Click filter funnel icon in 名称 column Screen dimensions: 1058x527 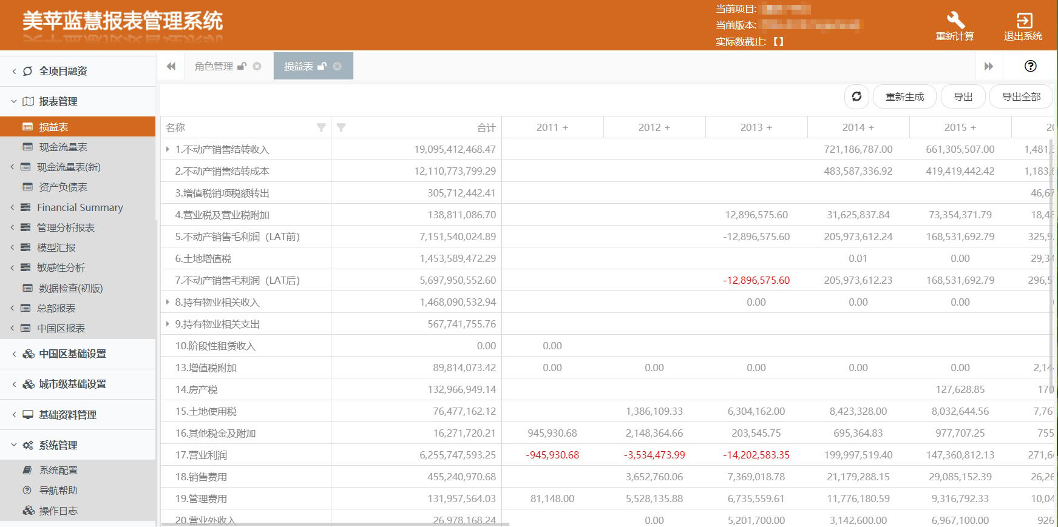click(321, 127)
